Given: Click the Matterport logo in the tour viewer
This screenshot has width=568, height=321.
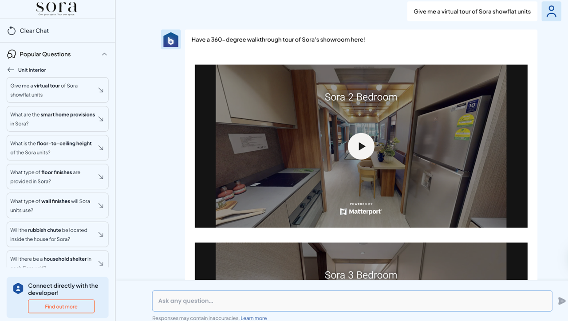Looking at the screenshot, I should pos(361,211).
